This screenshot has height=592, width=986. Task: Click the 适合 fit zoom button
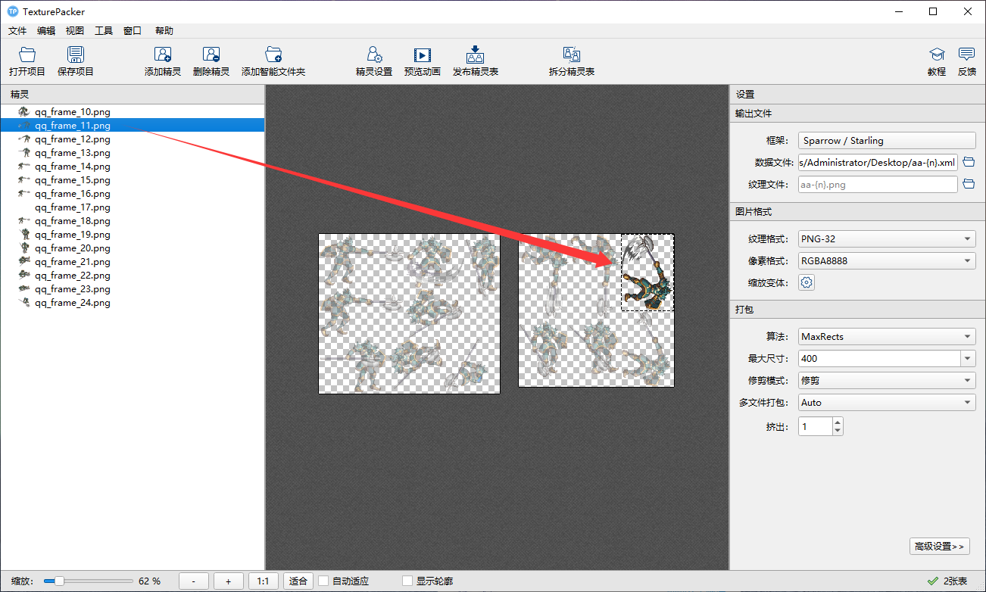pyautogui.click(x=298, y=581)
